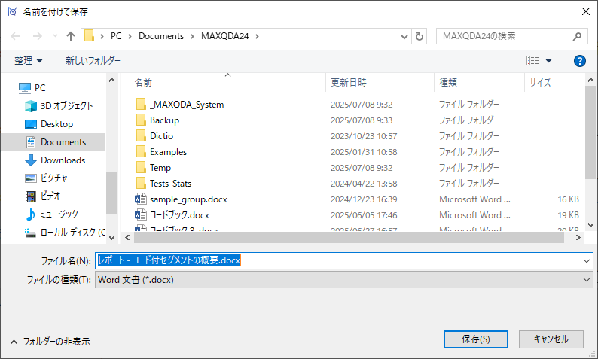Expand the chevron after Documents breadcrumb
The width and height of the screenshot is (598, 359).
(x=192, y=37)
